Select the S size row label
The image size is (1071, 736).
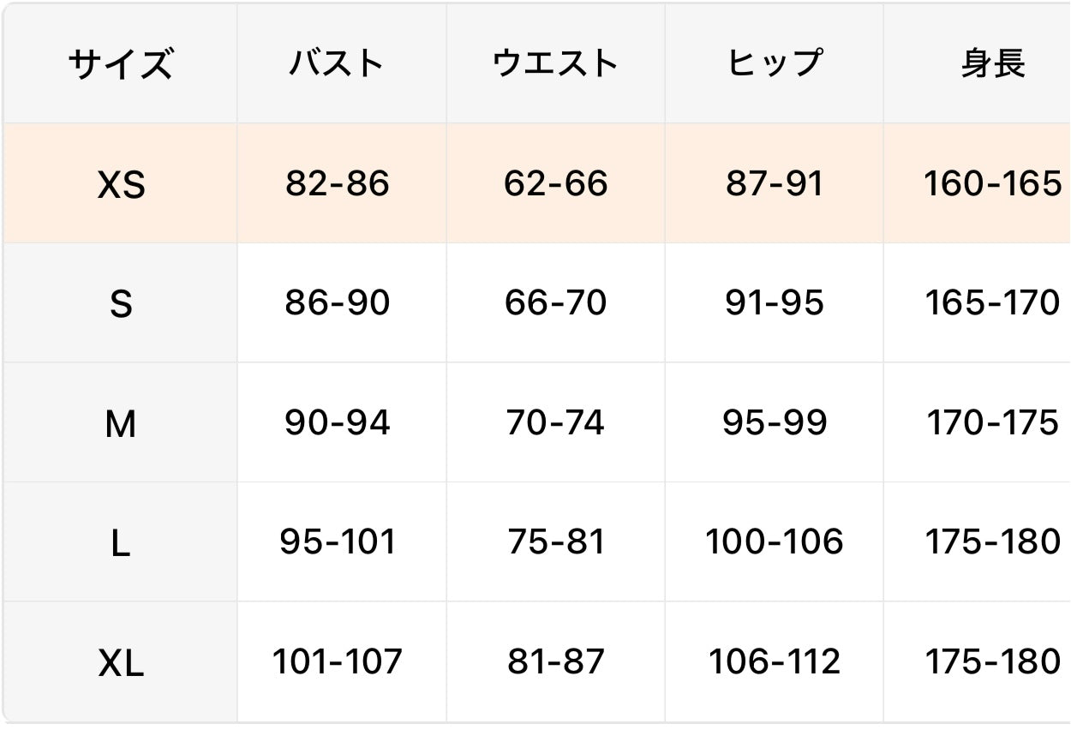click(121, 303)
